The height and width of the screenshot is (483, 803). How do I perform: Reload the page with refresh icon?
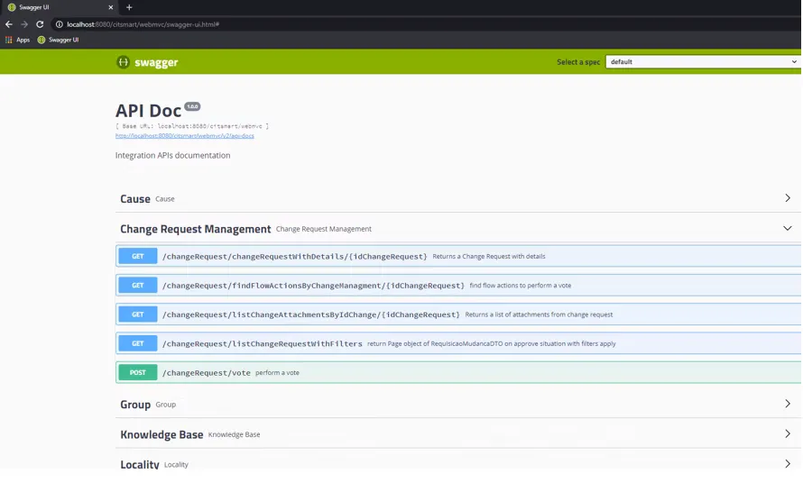[x=40, y=24]
